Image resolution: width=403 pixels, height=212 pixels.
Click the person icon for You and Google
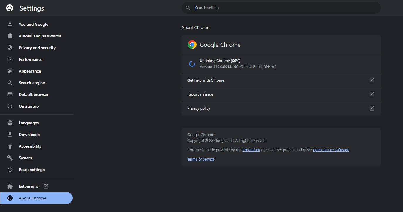[x=10, y=24]
